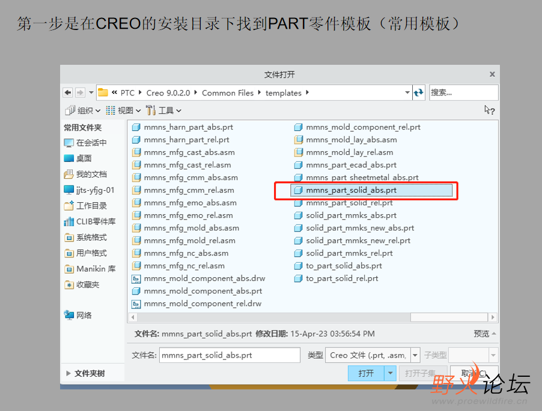Select mmns_part_ecad_abs.prt file

[346, 165]
